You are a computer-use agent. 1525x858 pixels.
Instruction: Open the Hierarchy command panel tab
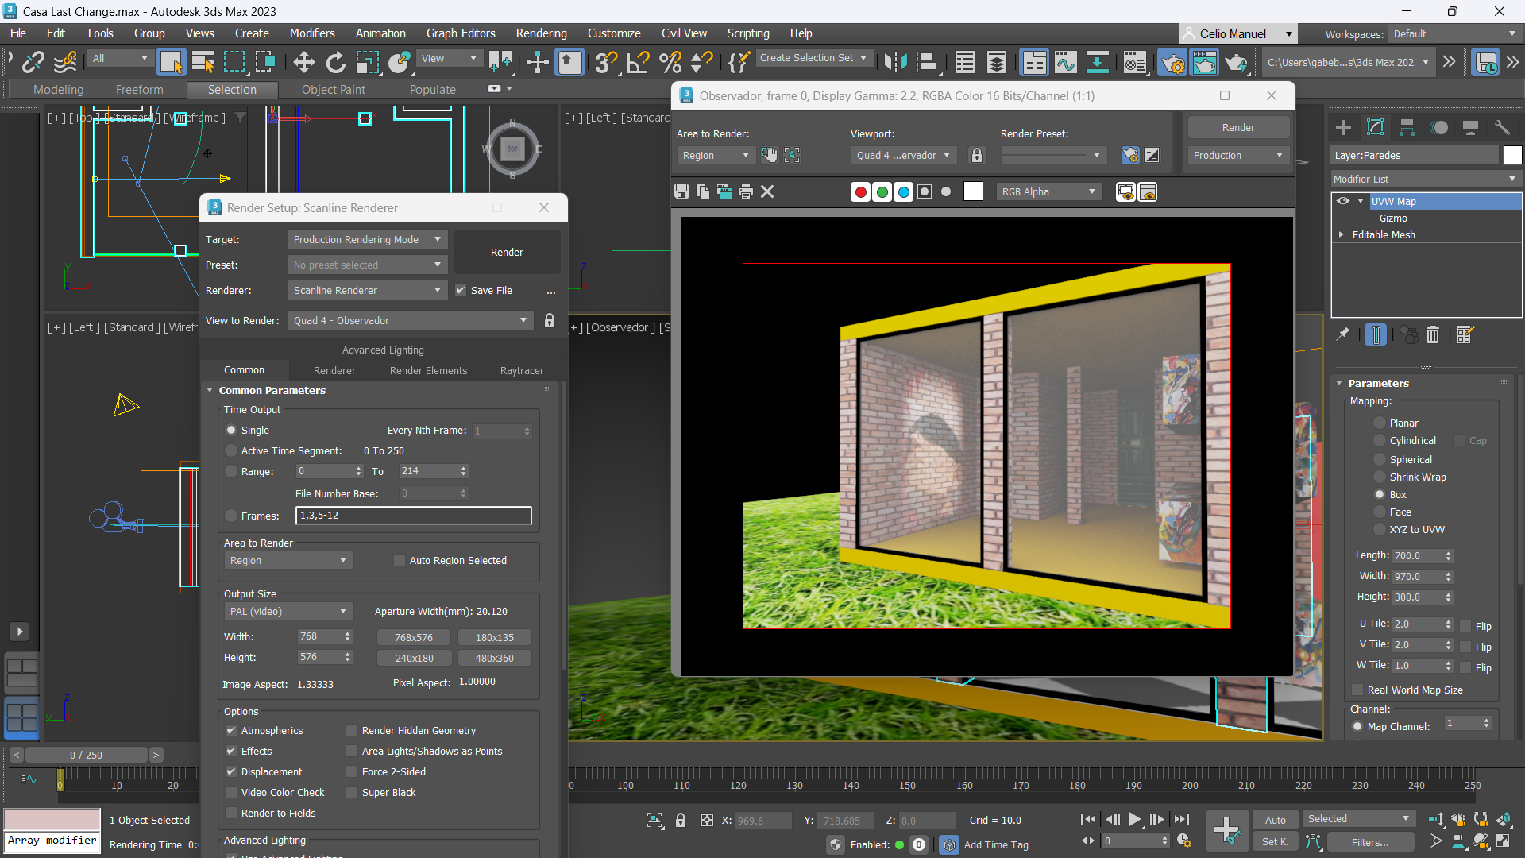tap(1407, 127)
